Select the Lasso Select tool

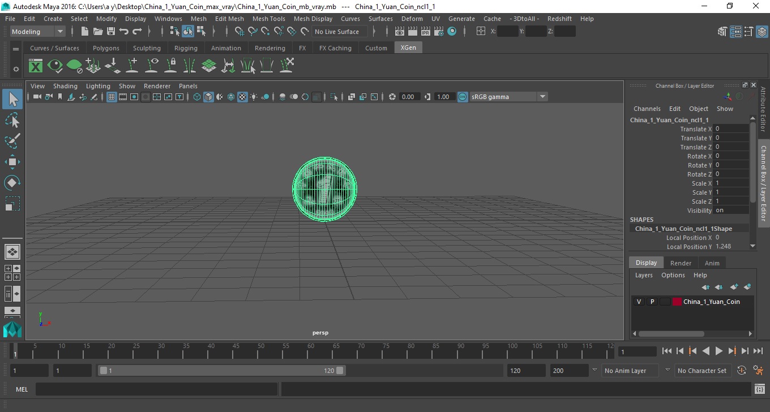[12, 121]
